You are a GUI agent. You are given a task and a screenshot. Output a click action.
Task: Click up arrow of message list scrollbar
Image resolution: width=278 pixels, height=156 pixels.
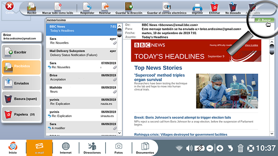click(119, 26)
